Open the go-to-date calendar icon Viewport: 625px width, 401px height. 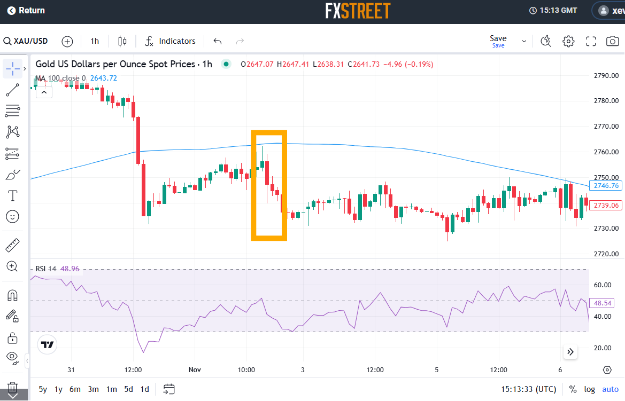pos(169,389)
